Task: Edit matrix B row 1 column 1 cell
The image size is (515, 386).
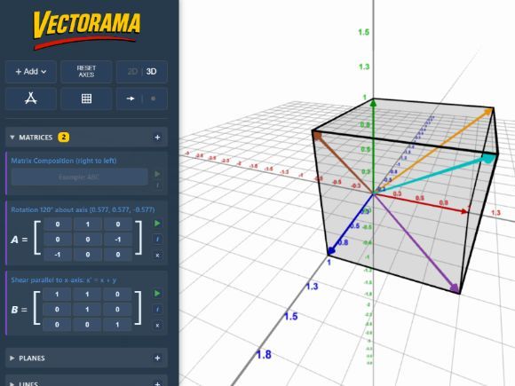Action: (57, 295)
